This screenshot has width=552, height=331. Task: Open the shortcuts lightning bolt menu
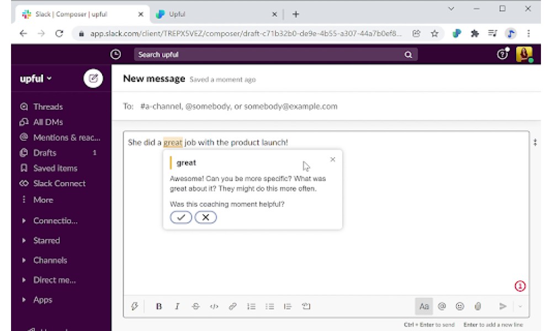135,306
